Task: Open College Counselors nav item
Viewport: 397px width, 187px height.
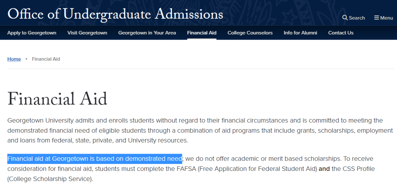Action: click(x=250, y=33)
